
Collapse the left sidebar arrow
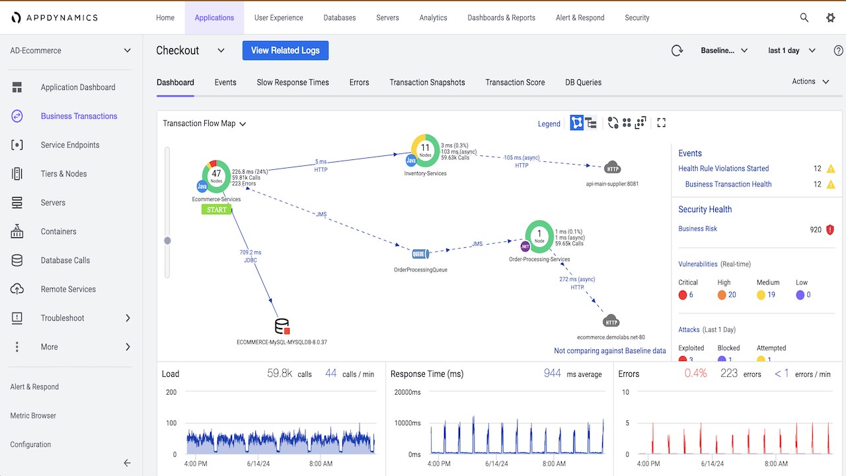point(128,463)
